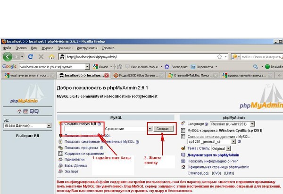Click the gray X stop-loading icon
This screenshot has width=283, height=194.
pyautogui.click(x=41, y=57)
